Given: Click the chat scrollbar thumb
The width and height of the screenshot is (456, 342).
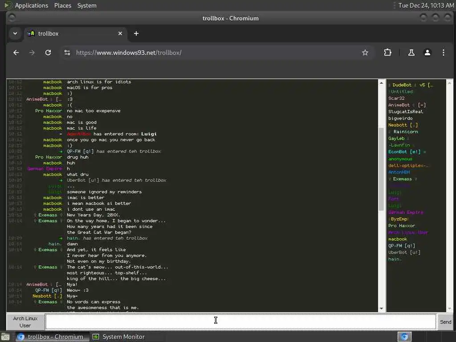Looking at the screenshot, I should pyautogui.click(x=381, y=169).
